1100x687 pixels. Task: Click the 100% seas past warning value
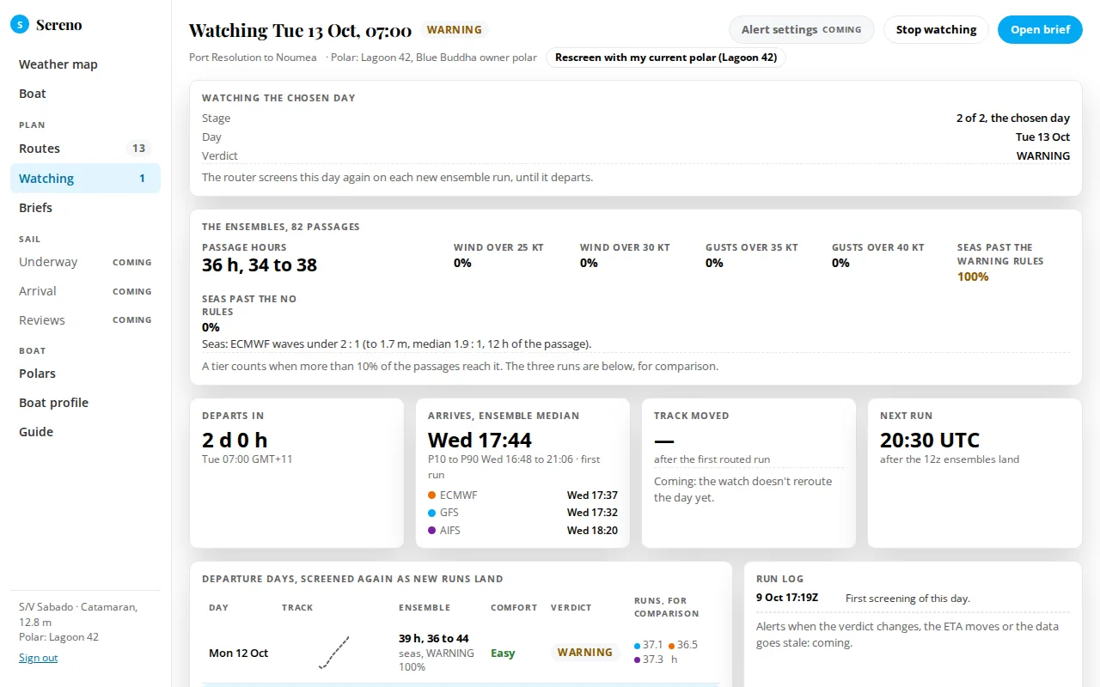(x=973, y=277)
